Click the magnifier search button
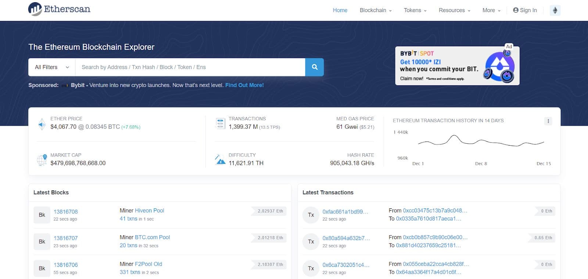This screenshot has width=588, height=279. click(x=314, y=67)
